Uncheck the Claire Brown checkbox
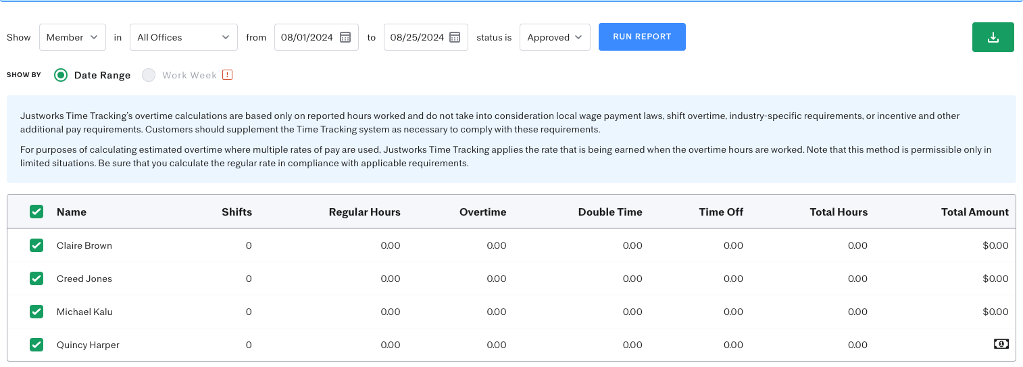Image resolution: width=1023 pixels, height=367 pixels. tap(36, 245)
